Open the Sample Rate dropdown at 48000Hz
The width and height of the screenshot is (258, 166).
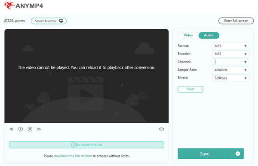point(230,70)
